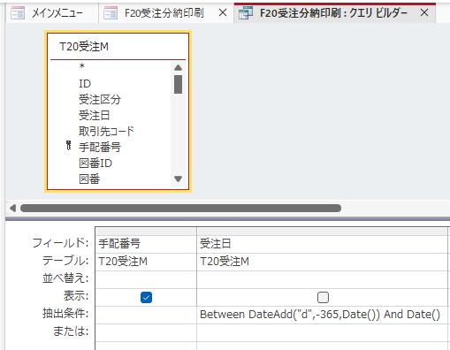Close the クエリ ビルダー tab
Screen dimensions: 450x350
pyautogui.click(x=424, y=12)
